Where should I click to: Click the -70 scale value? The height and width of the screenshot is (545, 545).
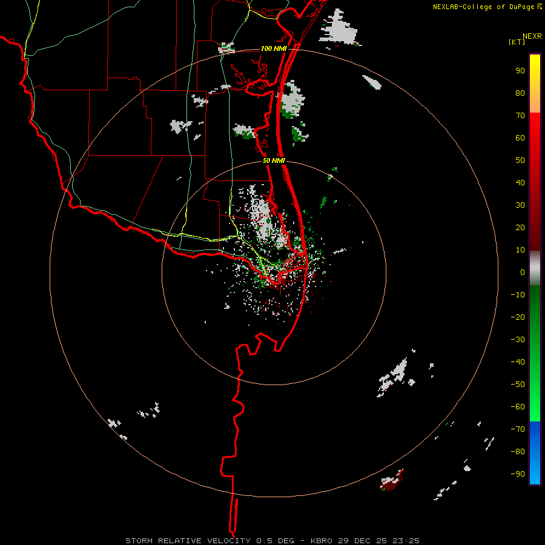[x=518, y=429]
